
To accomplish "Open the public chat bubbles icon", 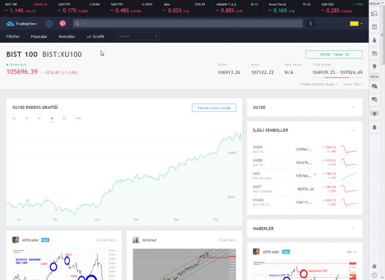I will coord(374,86).
